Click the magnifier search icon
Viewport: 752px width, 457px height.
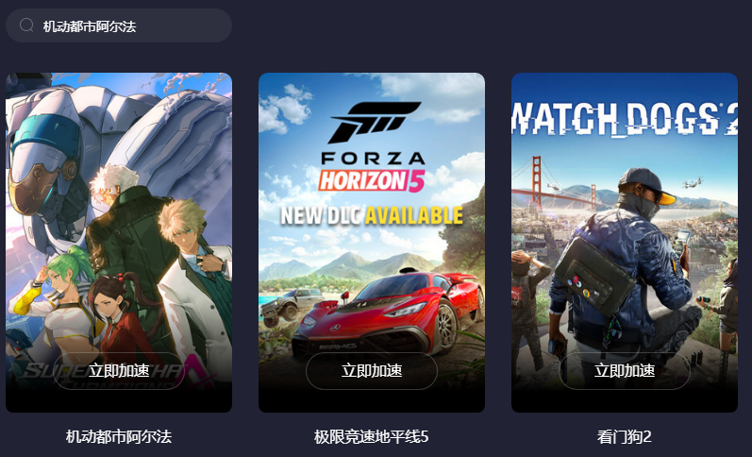point(26,25)
